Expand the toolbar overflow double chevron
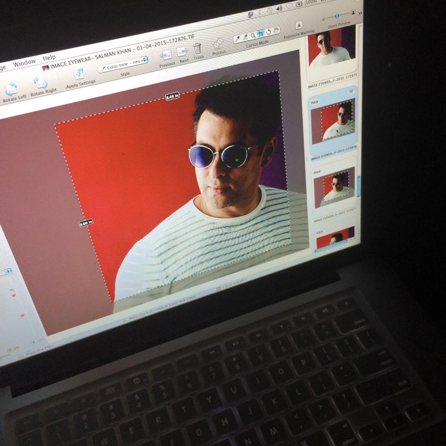This screenshot has height=446, width=446. tap(360, 13)
